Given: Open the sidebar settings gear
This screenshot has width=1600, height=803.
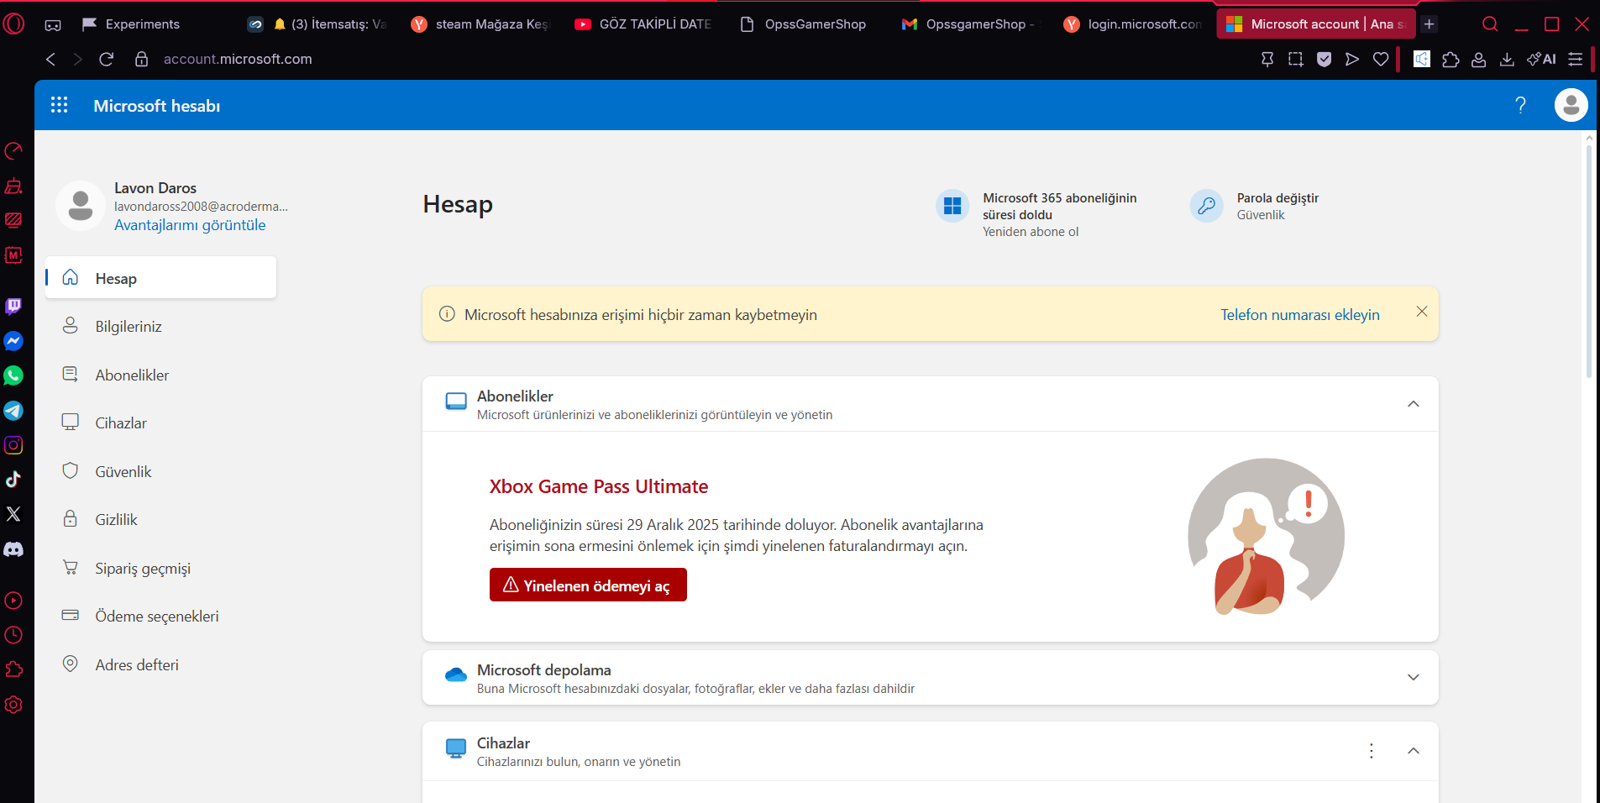Looking at the screenshot, I should pyautogui.click(x=13, y=705).
